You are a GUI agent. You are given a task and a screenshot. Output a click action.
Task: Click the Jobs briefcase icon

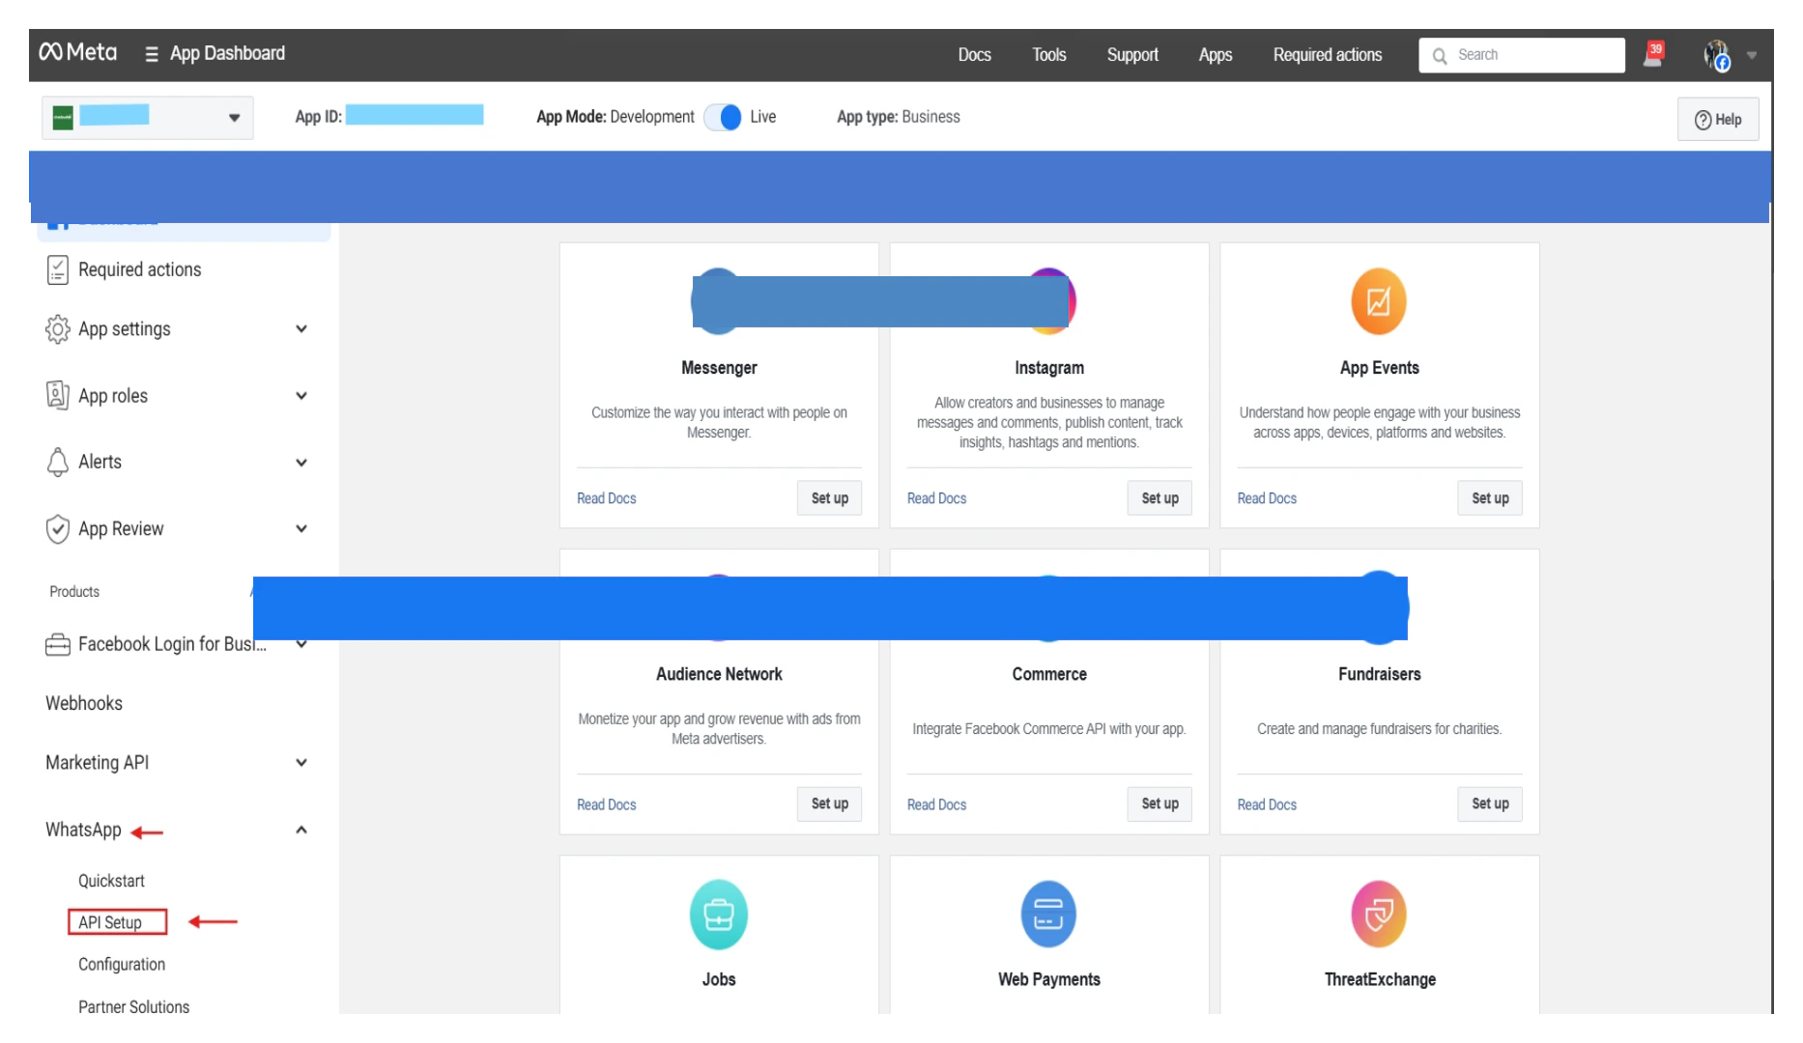point(719,914)
